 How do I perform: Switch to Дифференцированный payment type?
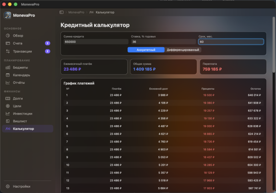pos(183,50)
